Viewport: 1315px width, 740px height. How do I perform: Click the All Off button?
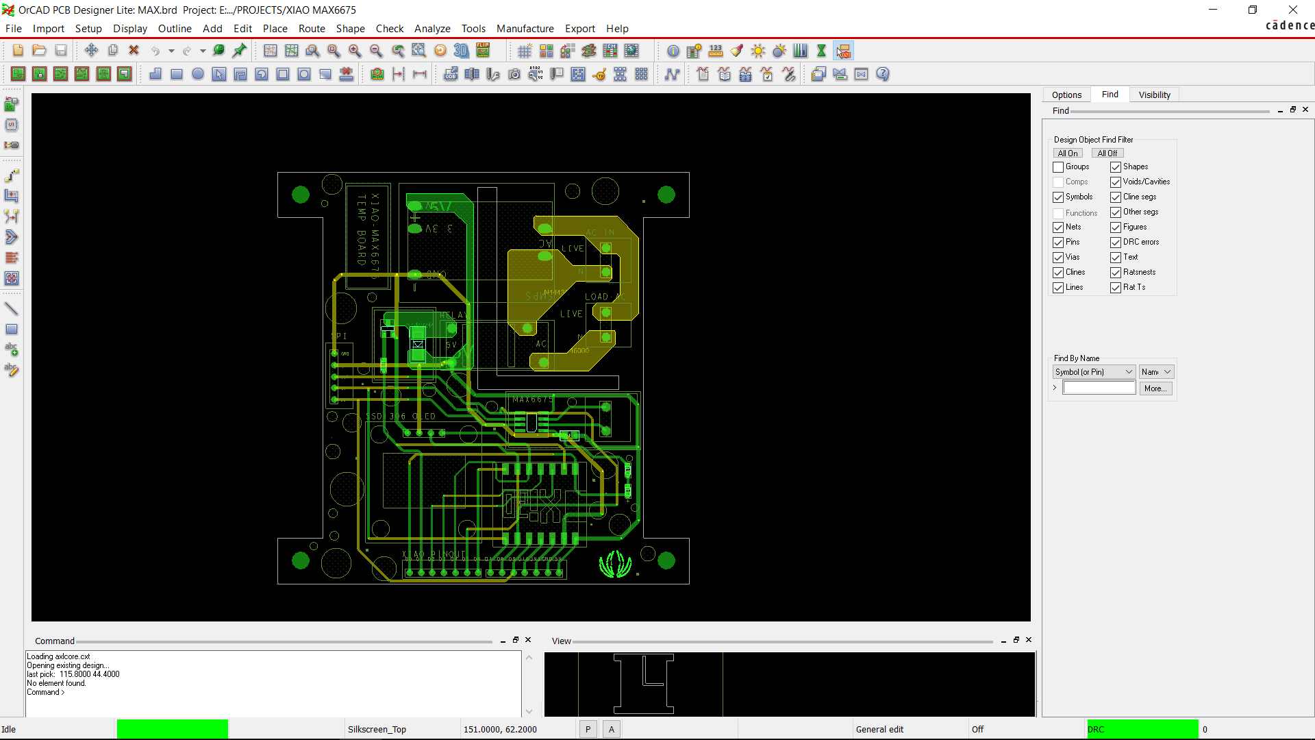1107,153
